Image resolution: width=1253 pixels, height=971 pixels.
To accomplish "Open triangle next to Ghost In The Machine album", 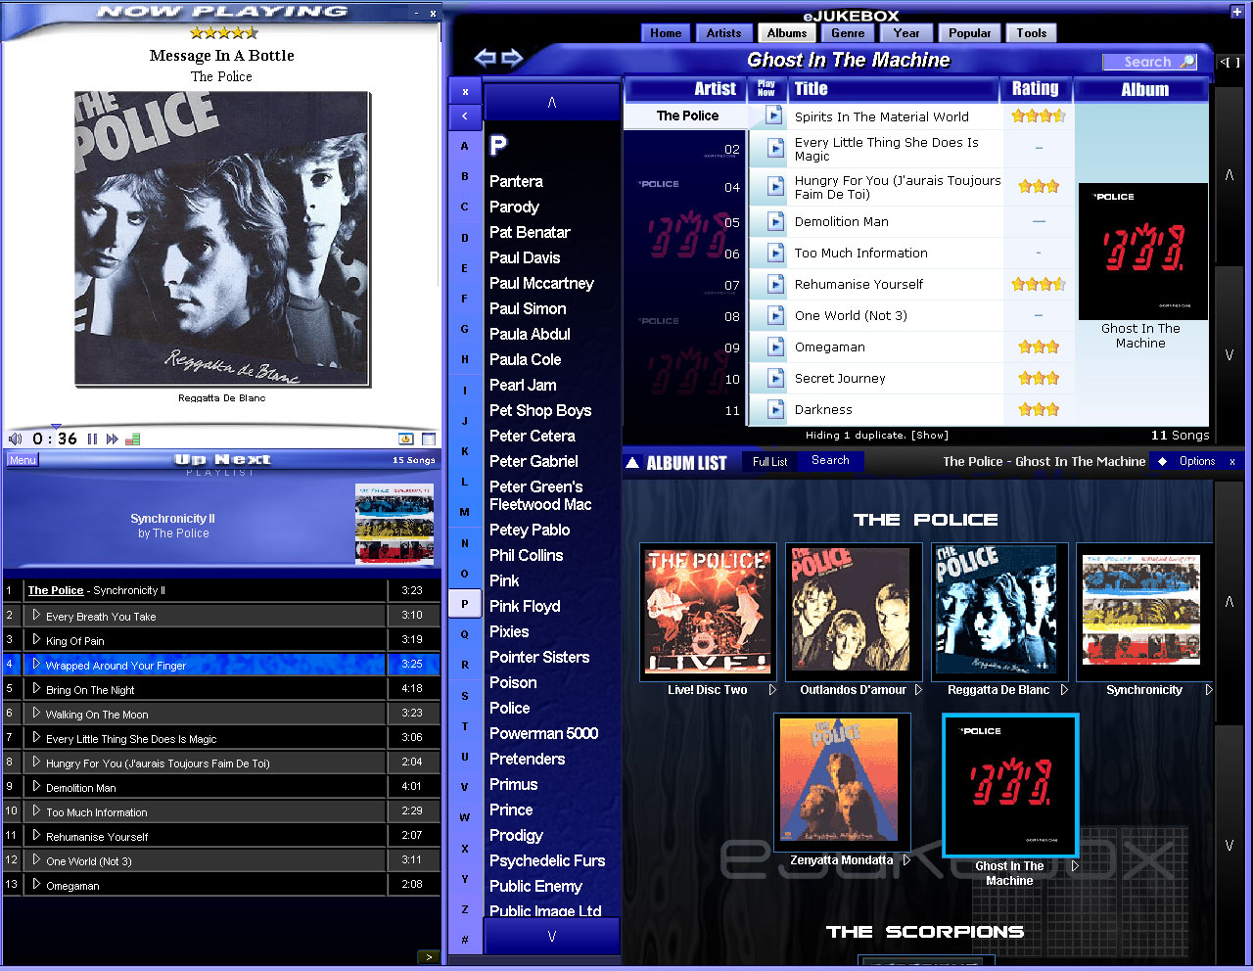I will (x=1075, y=866).
